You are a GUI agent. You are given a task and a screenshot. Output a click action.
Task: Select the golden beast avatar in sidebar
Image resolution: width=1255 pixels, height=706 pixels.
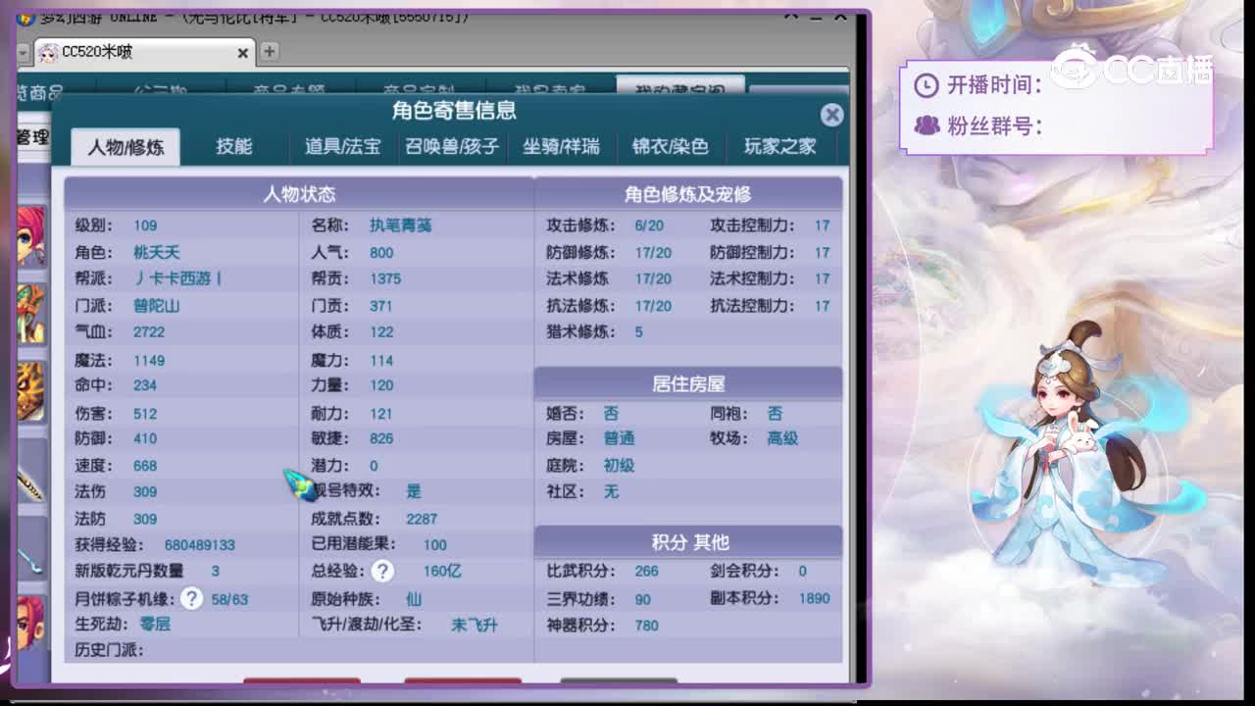tap(30, 392)
